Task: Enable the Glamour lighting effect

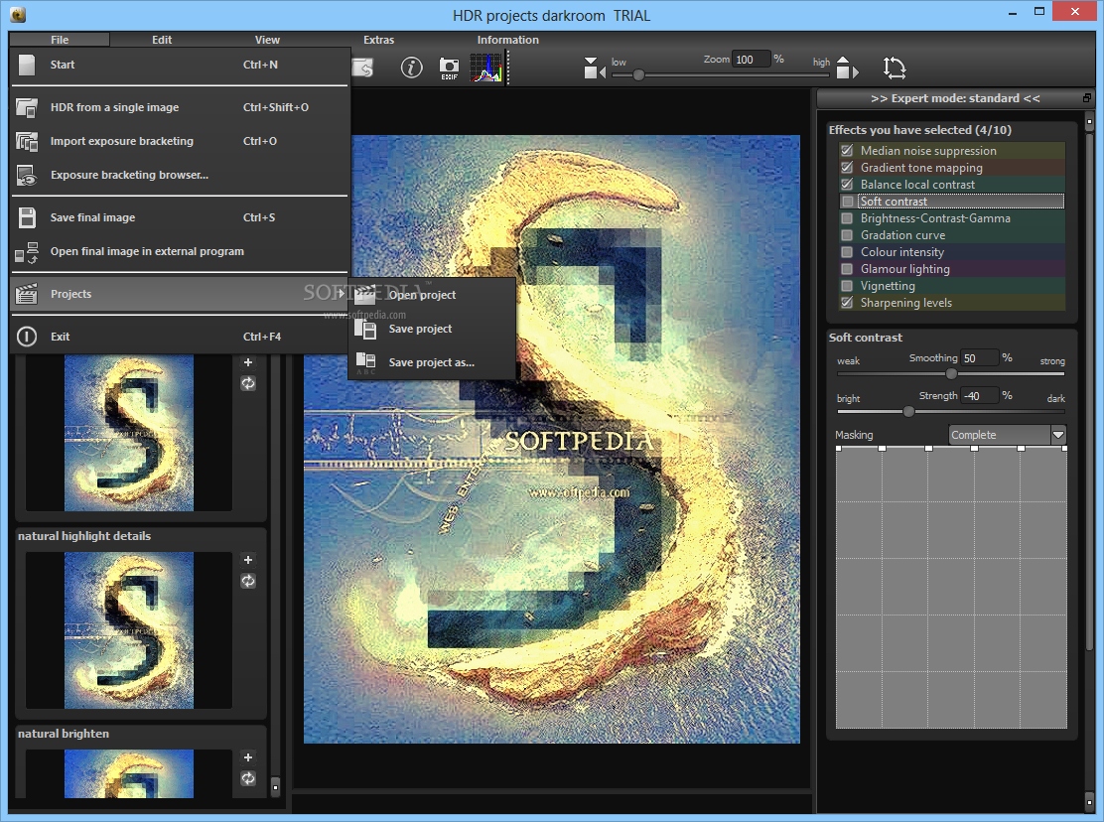Action: click(847, 269)
